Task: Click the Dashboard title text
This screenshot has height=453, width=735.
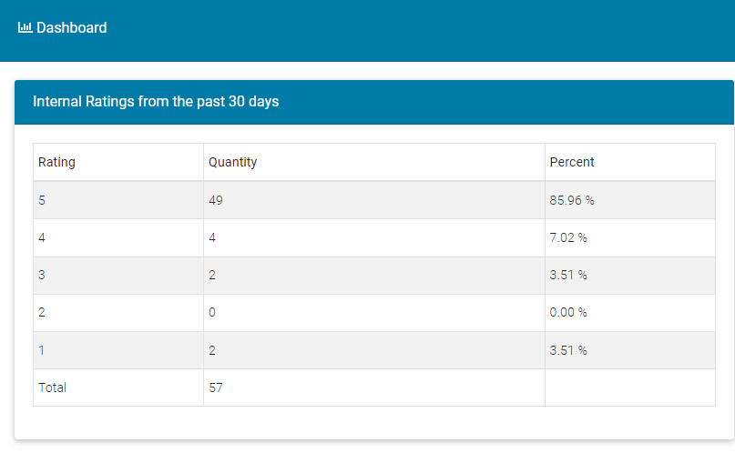Action: [72, 27]
